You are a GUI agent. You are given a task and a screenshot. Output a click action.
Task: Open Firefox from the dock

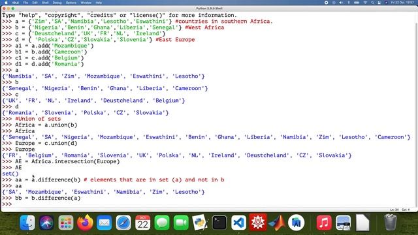click(85, 222)
